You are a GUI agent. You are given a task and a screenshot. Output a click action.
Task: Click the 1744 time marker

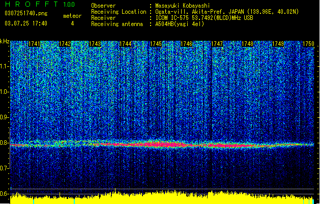pos(126,44)
